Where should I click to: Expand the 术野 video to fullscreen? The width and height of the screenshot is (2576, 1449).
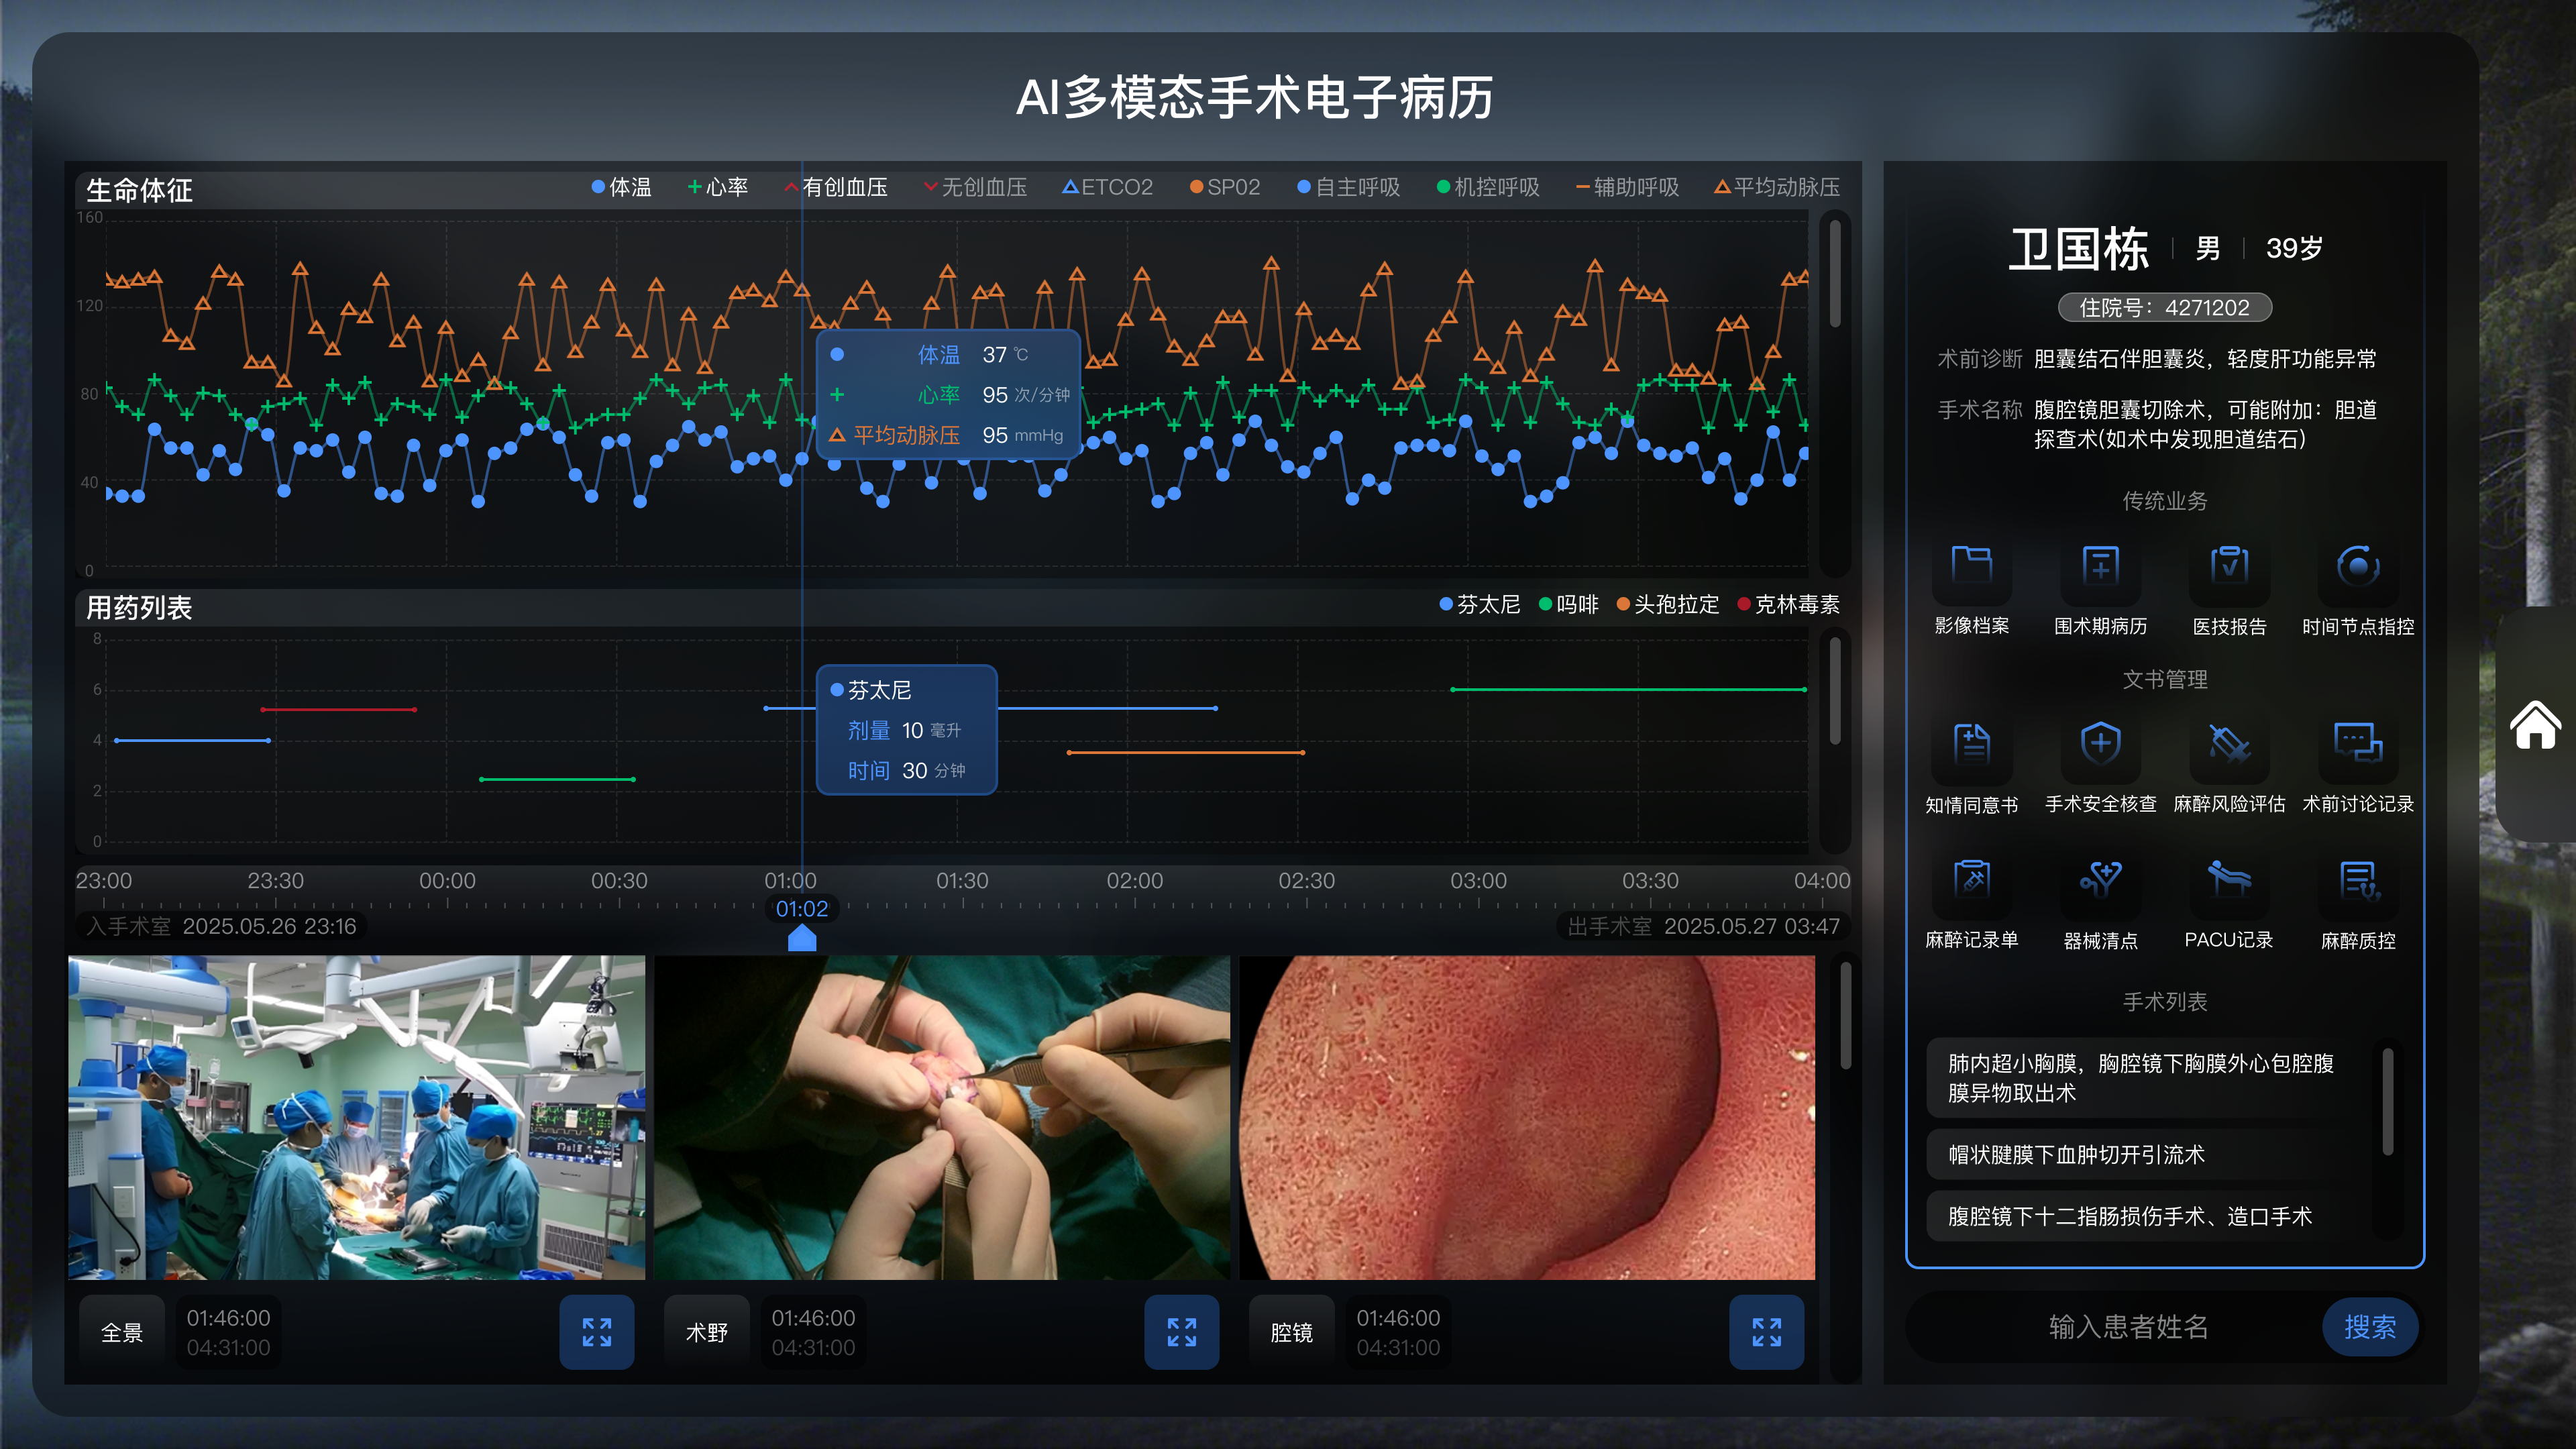click(1181, 1332)
